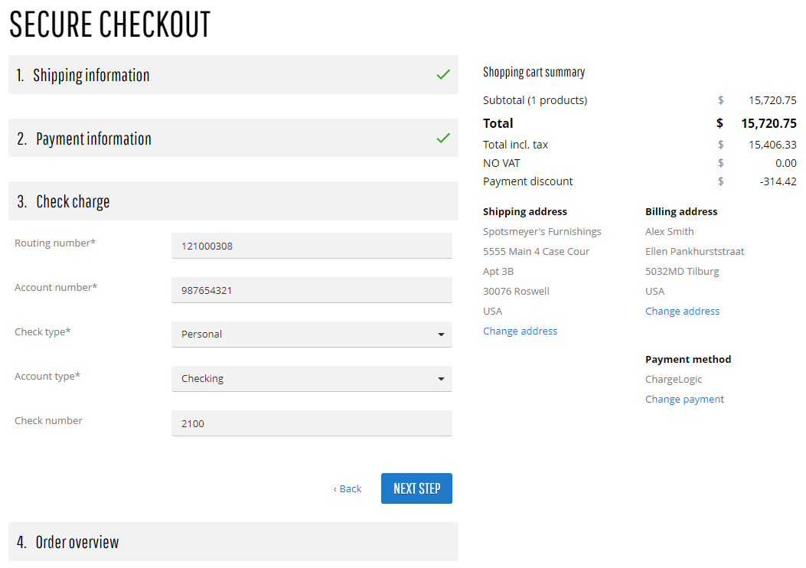Screen dimensions: 806x568
Task: Click the ChargeLogic payment method text
Action: [x=674, y=380]
